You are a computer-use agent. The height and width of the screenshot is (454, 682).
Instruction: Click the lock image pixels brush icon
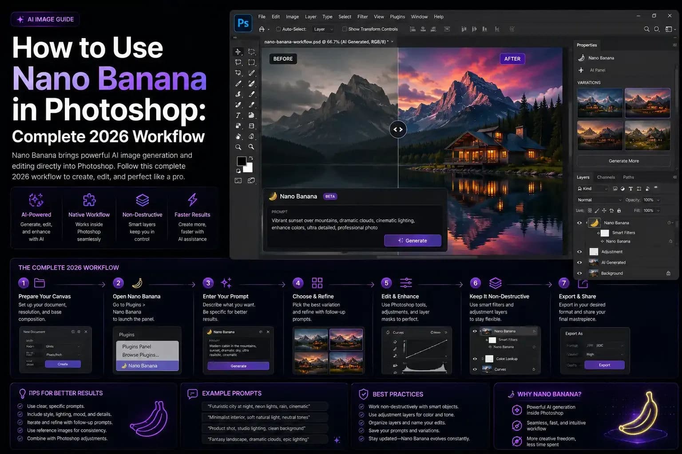[597, 211]
